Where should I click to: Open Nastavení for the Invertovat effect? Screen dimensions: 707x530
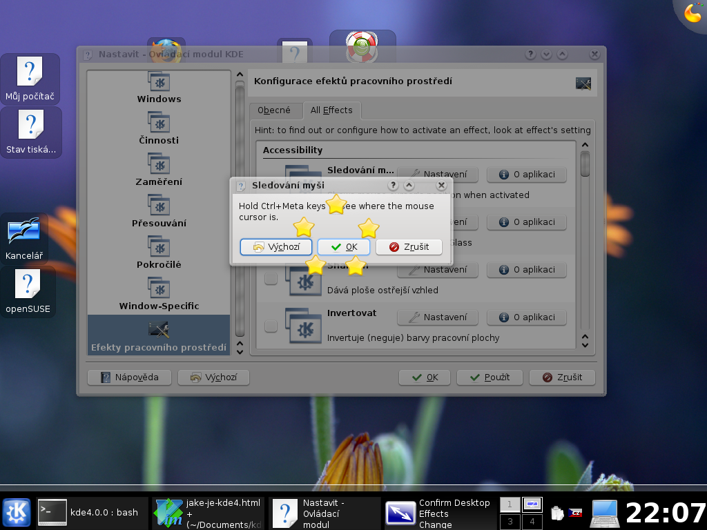[437, 317]
